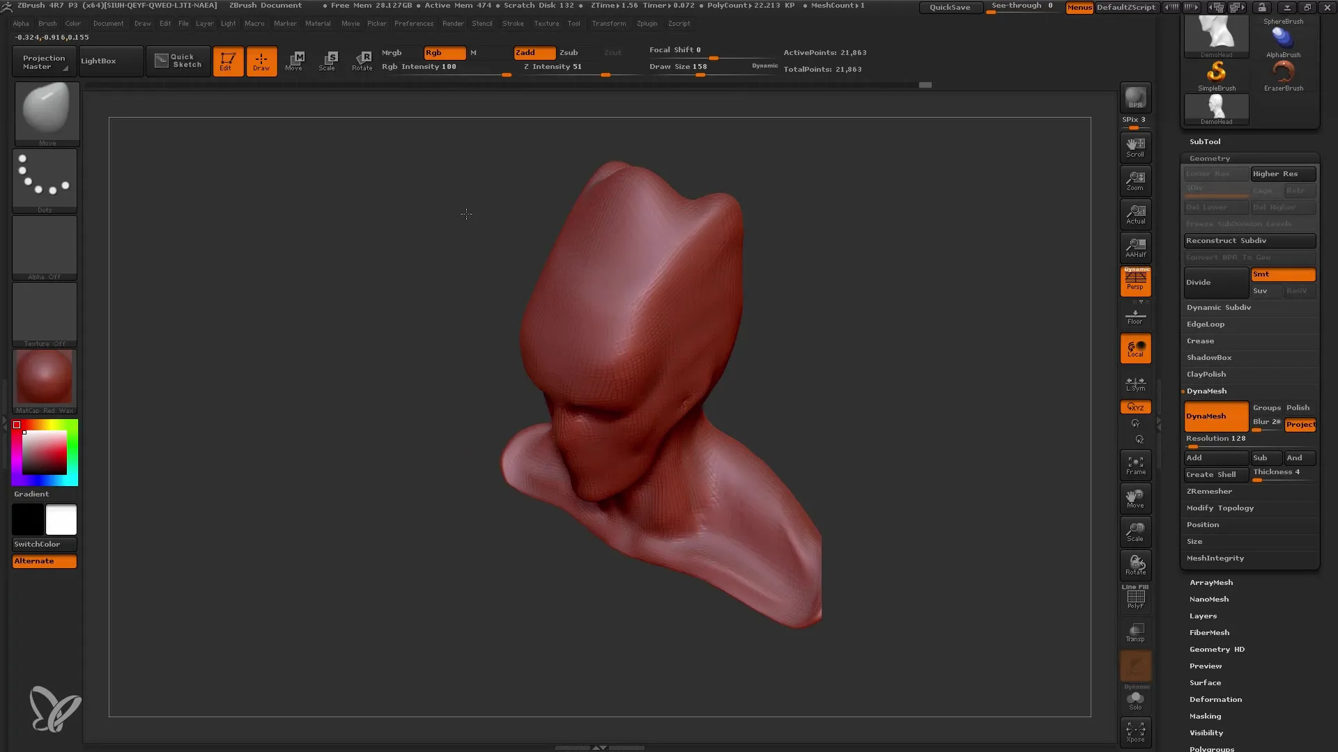1338x752 pixels.
Task: Expand the Deformation section
Action: (x=1215, y=700)
